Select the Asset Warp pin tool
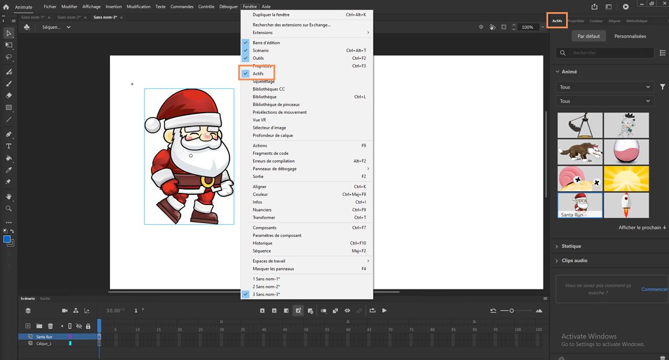The height and width of the screenshot is (360, 669). tap(9, 181)
